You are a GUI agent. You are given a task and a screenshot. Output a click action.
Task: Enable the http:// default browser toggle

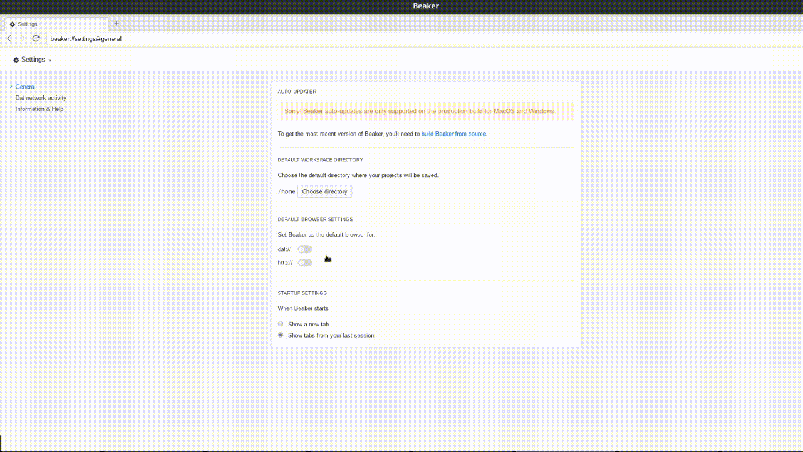[x=305, y=262]
